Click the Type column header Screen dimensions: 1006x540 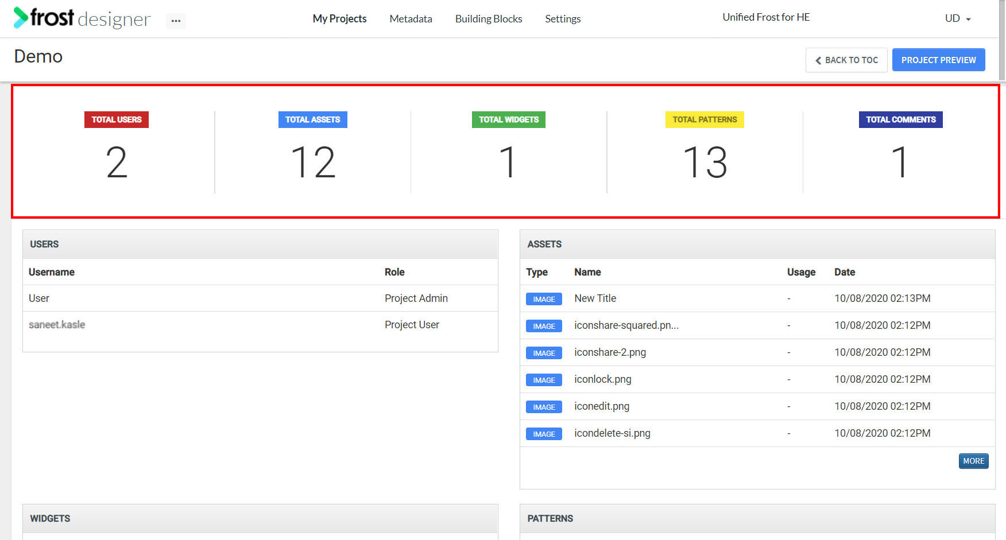(x=537, y=272)
